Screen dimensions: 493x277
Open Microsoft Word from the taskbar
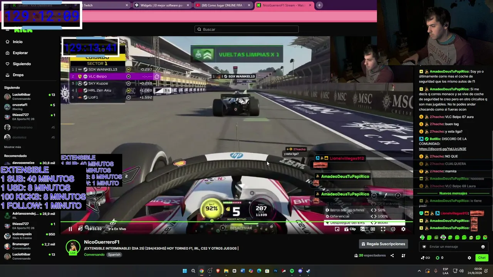(243, 271)
